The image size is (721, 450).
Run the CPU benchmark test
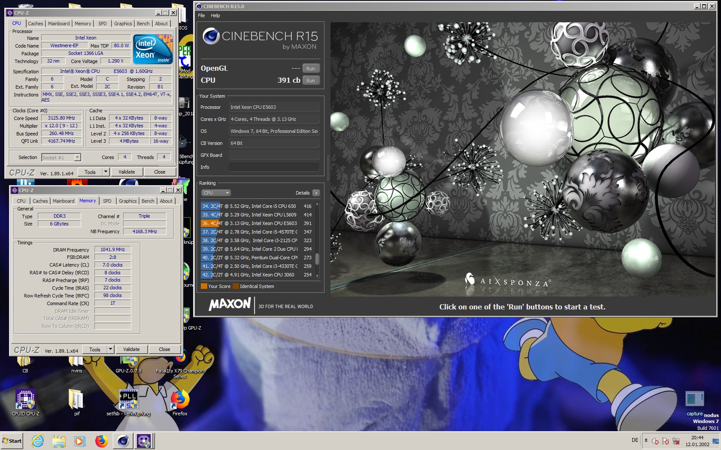[311, 81]
